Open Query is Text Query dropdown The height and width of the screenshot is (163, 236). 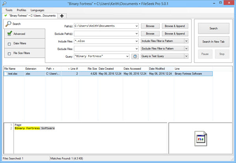[186, 56]
